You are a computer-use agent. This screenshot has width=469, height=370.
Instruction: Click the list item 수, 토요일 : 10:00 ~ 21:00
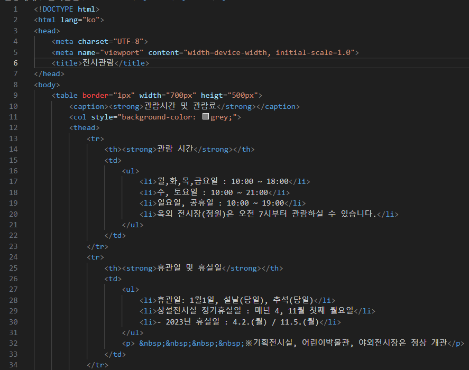[213, 192]
